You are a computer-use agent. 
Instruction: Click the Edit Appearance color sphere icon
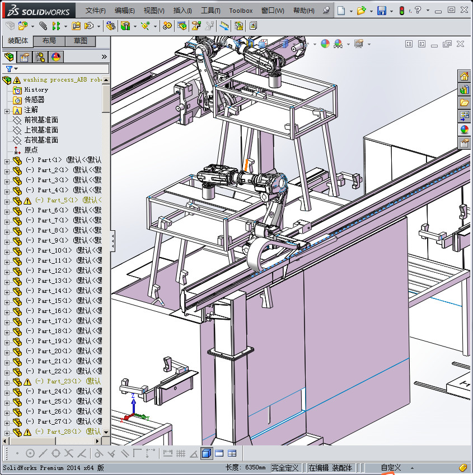coord(325,44)
